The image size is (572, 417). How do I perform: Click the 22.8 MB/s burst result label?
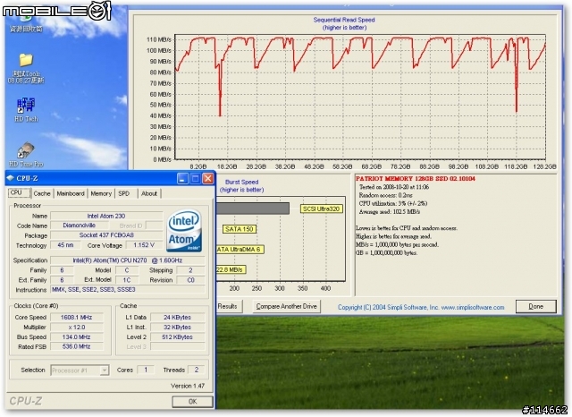point(231,270)
